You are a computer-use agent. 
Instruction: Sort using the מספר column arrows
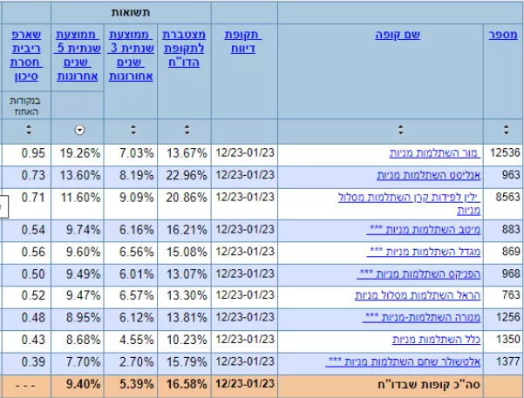tap(504, 130)
